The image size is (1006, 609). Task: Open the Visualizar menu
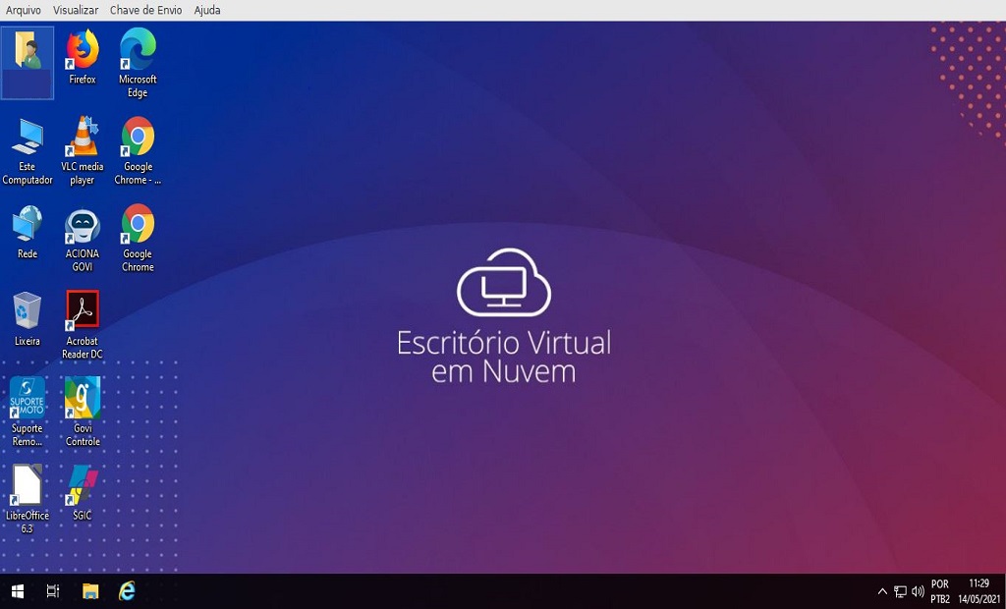(76, 10)
